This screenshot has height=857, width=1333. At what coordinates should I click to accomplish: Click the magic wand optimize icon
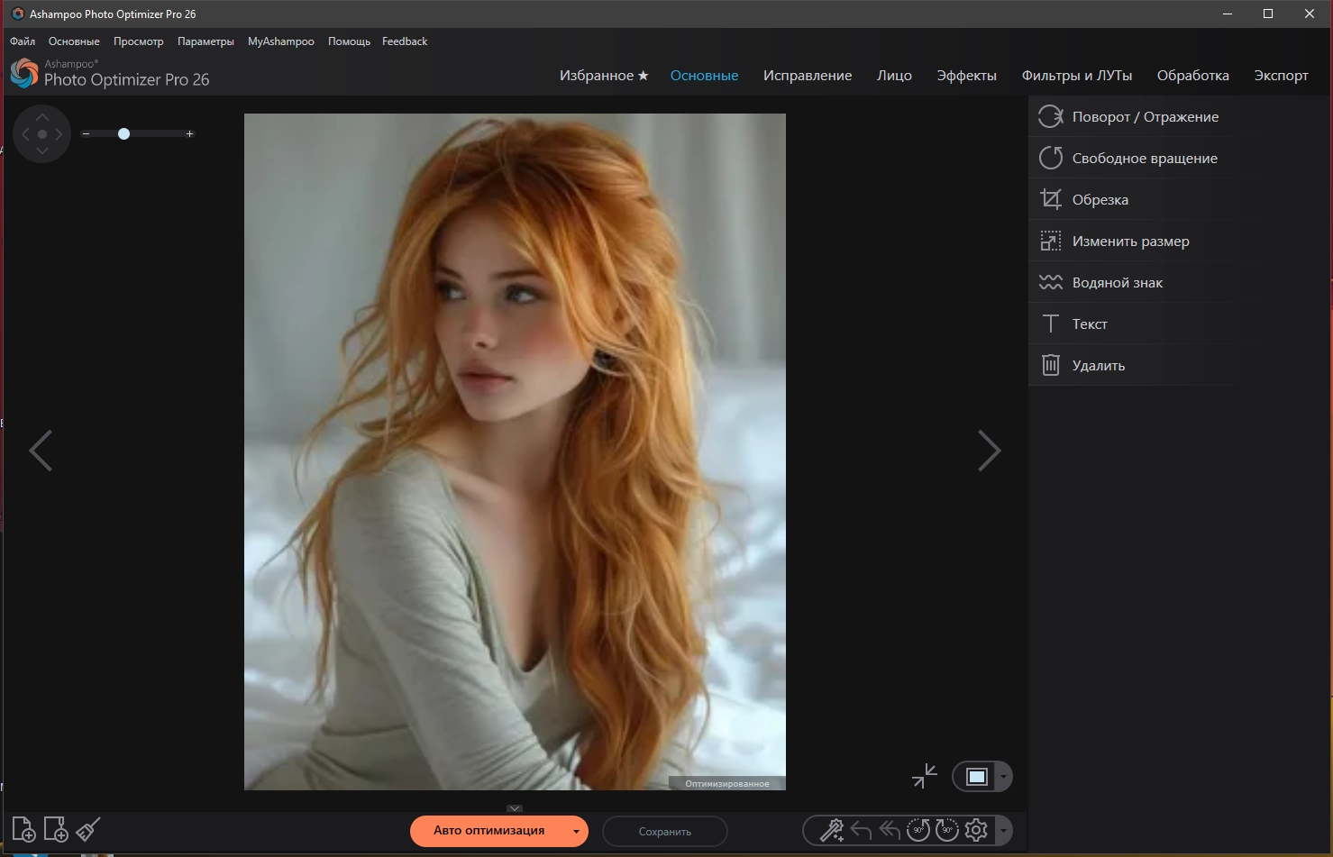(831, 830)
